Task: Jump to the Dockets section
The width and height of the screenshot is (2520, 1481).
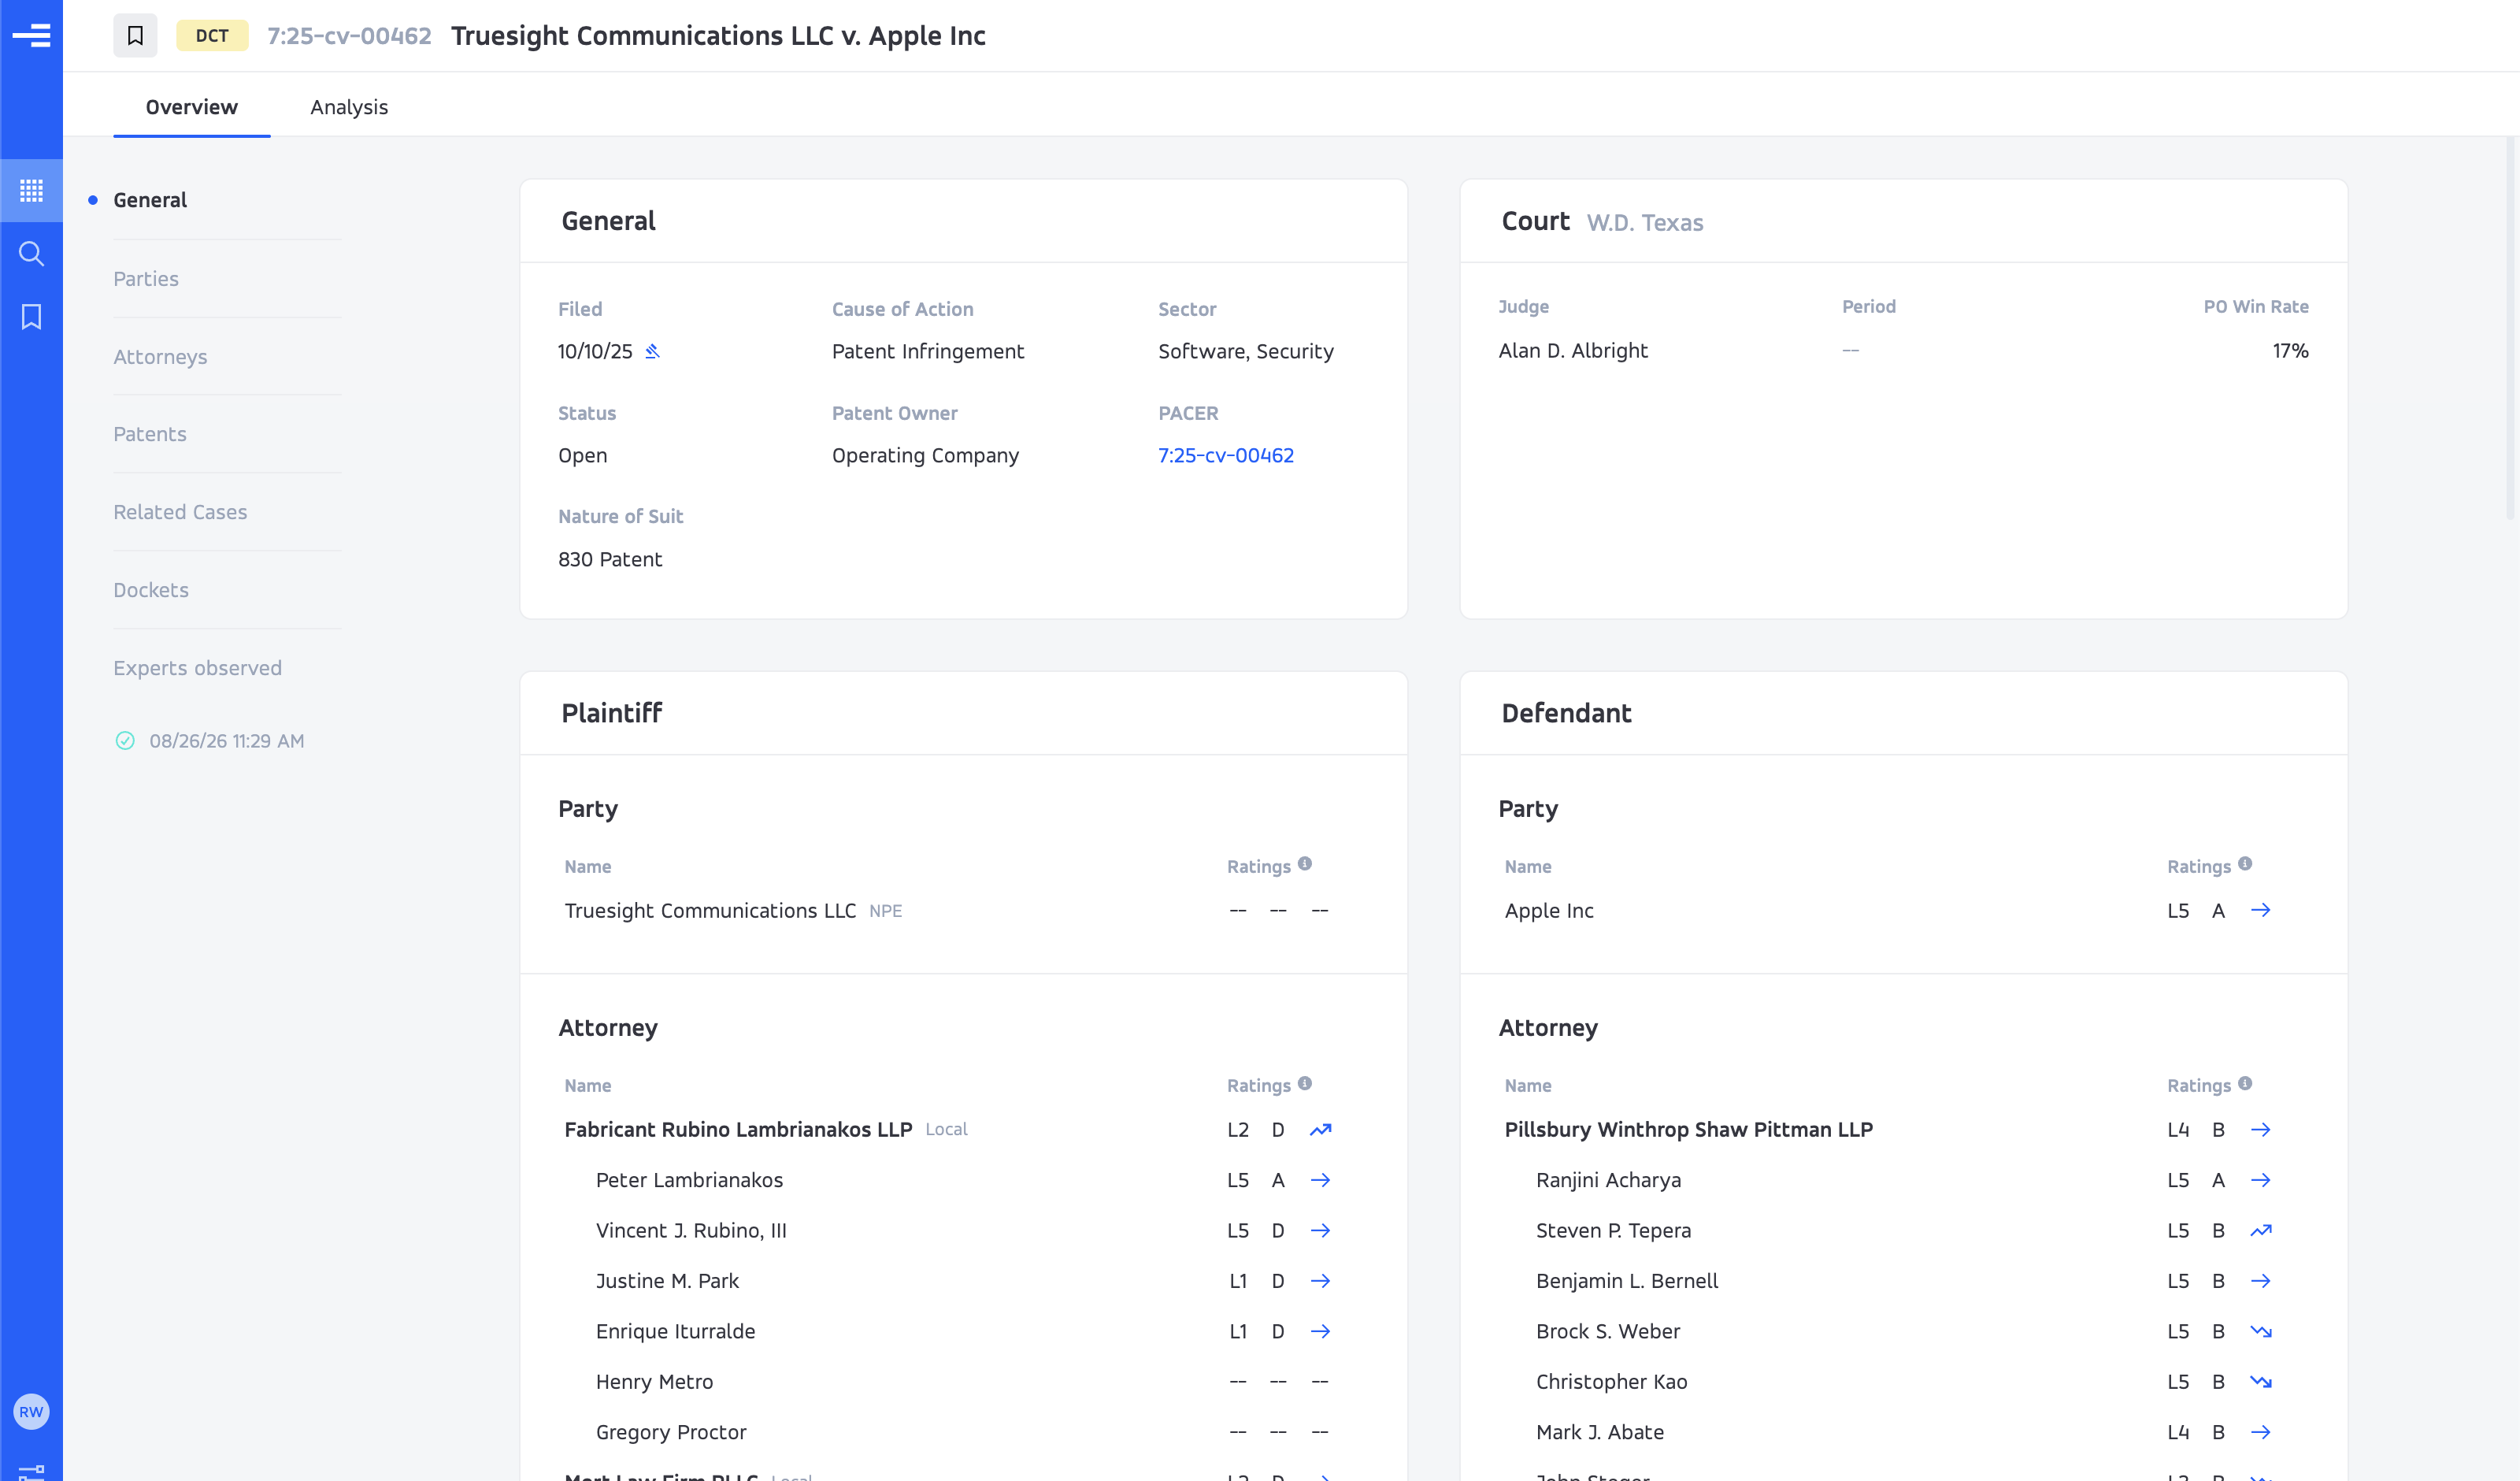Action: (x=151, y=589)
